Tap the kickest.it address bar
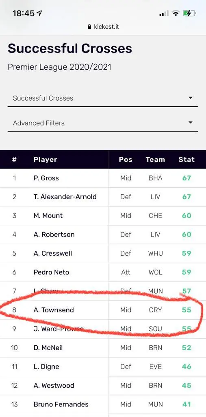Image resolution: width=206 pixels, height=417 pixels. [x=103, y=27]
